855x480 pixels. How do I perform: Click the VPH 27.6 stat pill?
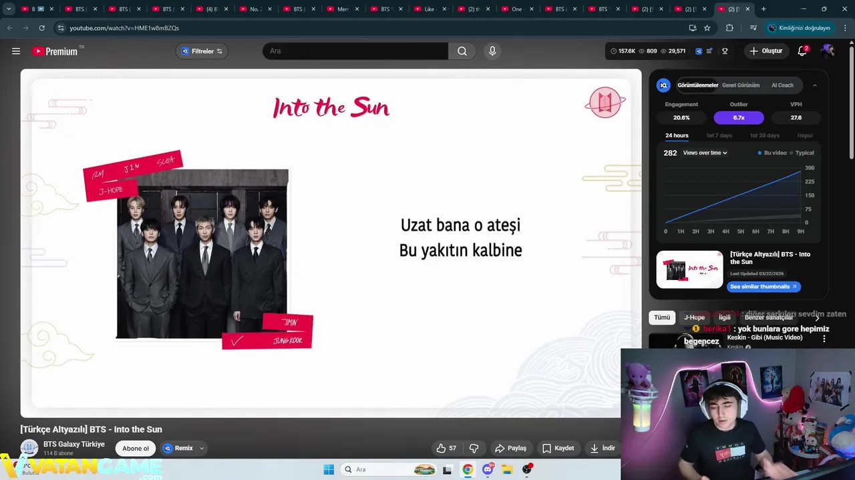(796, 117)
